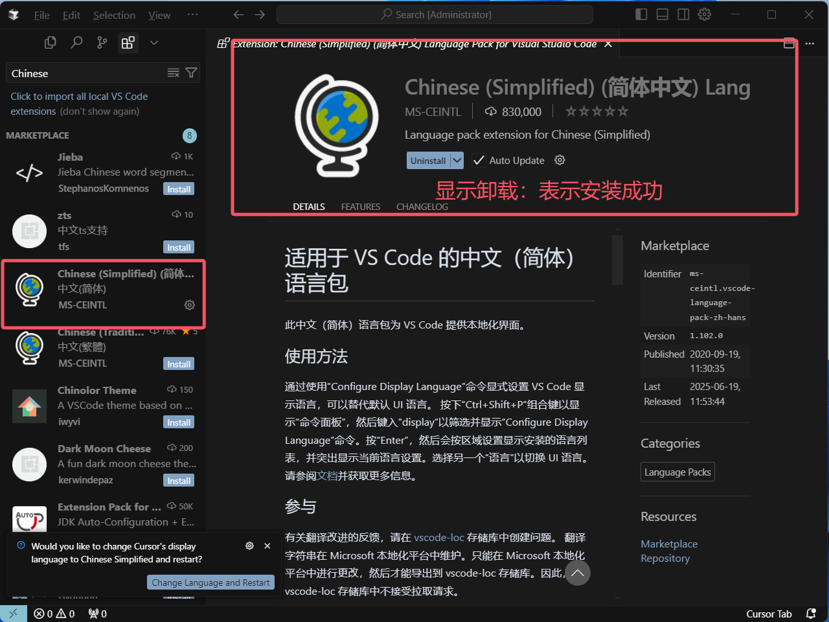Toggle the Auto Update checkbox
The height and width of the screenshot is (622, 829).
pyautogui.click(x=479, y=160)
